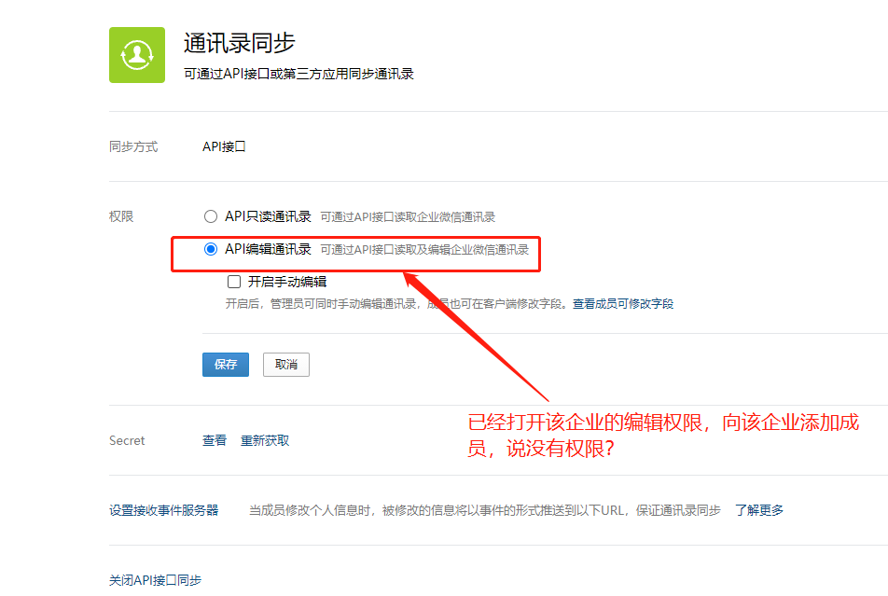Viewport: 888px width, 596px height.
Task: Open the 了解更多 link
Action: 759,510
